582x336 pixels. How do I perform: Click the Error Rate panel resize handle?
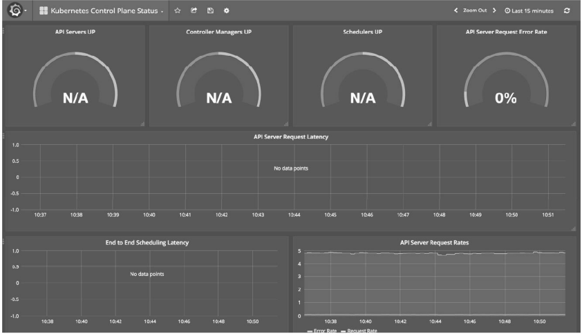574,124
